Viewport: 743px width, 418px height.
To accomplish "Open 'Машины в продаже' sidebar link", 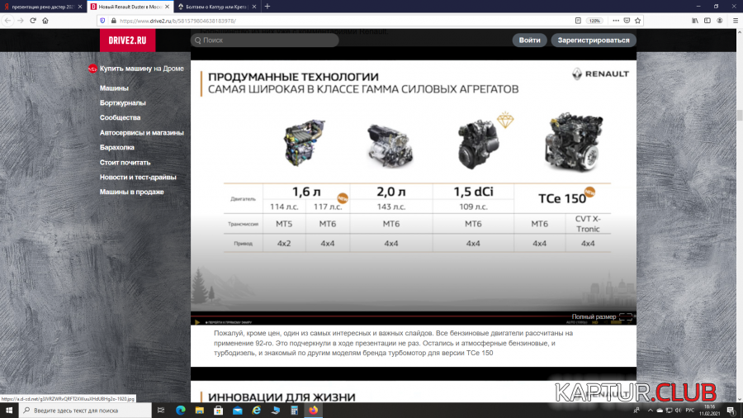I will tap(132, 192).
